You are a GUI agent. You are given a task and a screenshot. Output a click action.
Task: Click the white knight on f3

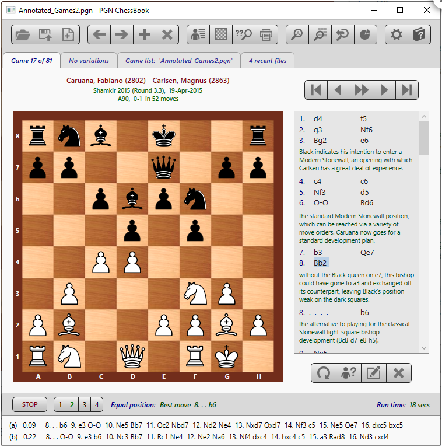195,294
